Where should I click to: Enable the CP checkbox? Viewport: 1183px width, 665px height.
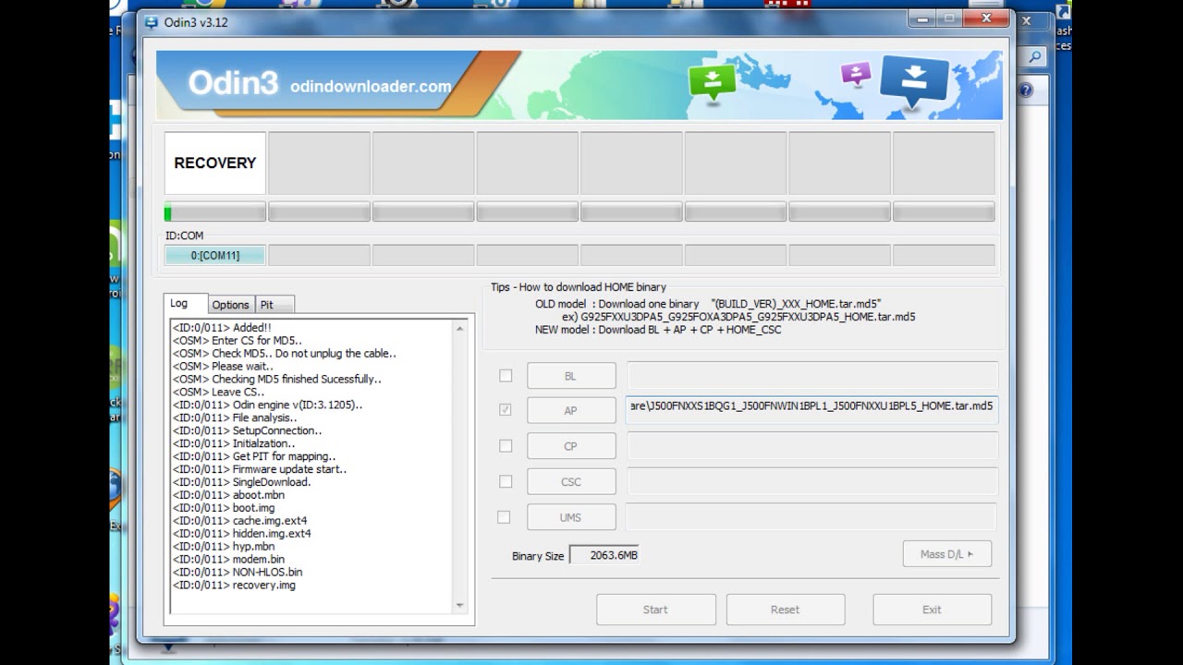(x=506, y=445)
